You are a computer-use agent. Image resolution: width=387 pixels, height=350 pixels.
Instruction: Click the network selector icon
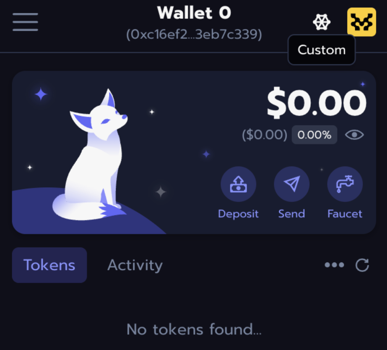point(322,22)
